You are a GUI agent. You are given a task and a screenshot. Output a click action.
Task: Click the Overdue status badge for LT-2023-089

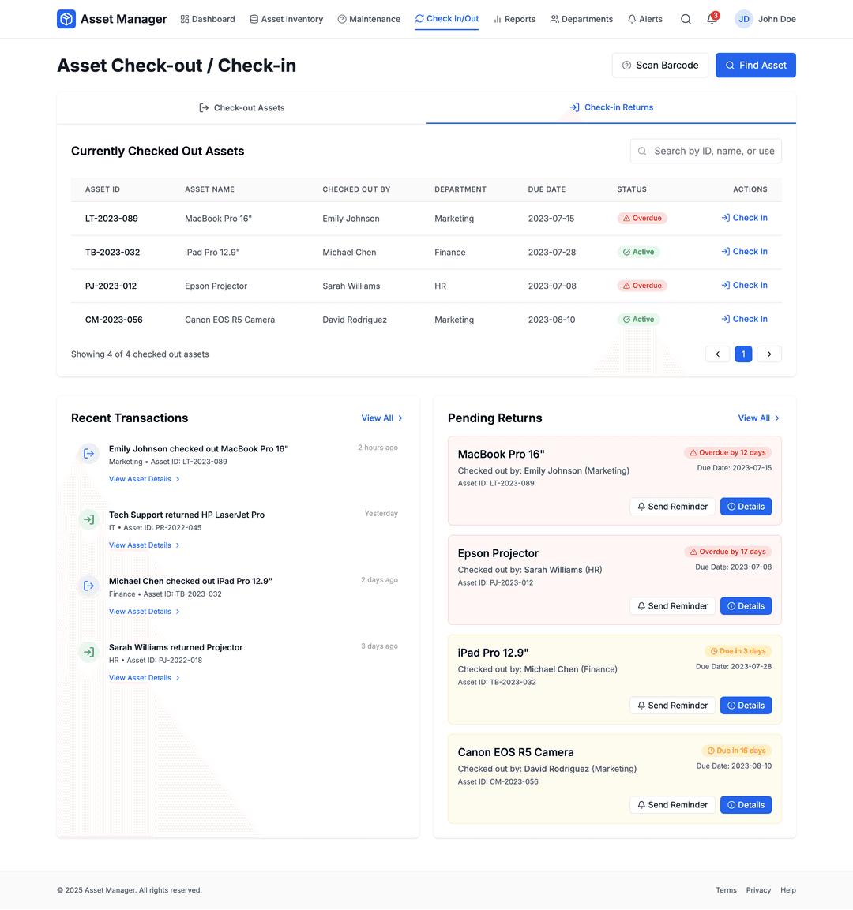click(642, 219)
